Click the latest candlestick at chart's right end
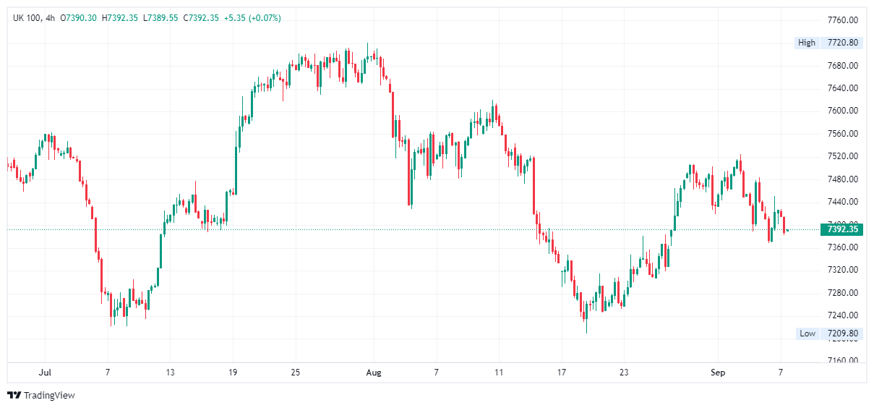The width and height of the screenshot is (874, 408). (788, 231)
